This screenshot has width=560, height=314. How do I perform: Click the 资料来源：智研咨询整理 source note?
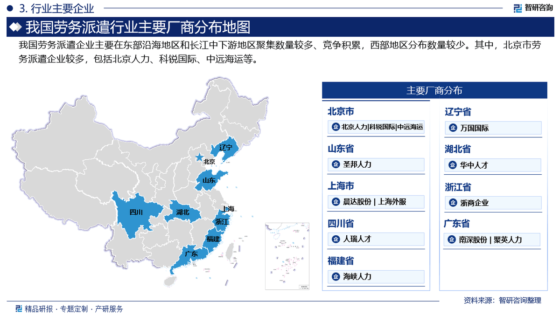(x=502, y=300)
